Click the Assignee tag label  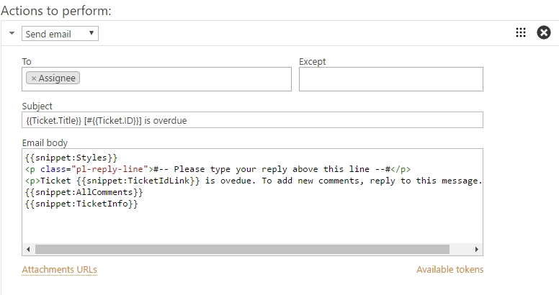pos(57,78)
